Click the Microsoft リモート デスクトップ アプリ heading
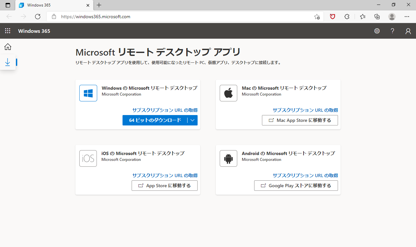Image resolution: width=416 pixels, height=247 pixels. click(158, 52)
